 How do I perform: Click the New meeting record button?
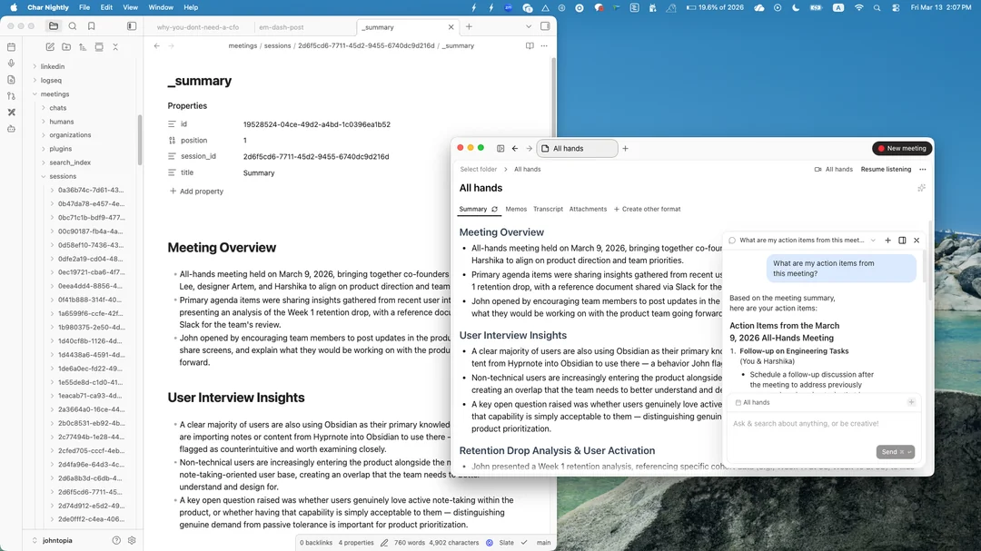[901, 148]
